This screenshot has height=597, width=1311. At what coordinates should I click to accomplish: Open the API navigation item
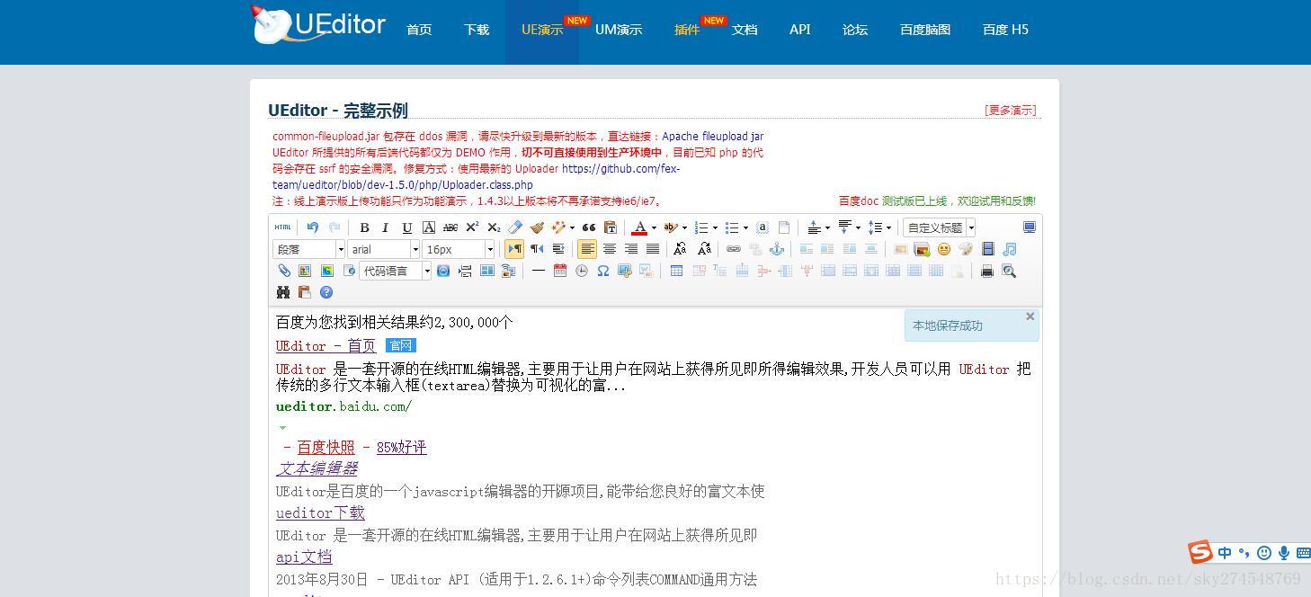pyautogui.click(x=800, y=30)
